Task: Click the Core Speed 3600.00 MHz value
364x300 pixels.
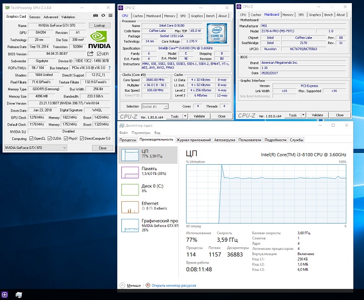Action: (155, 80)
